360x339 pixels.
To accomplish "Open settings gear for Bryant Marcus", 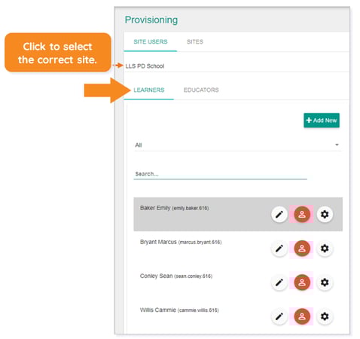I will coord(325,249).
